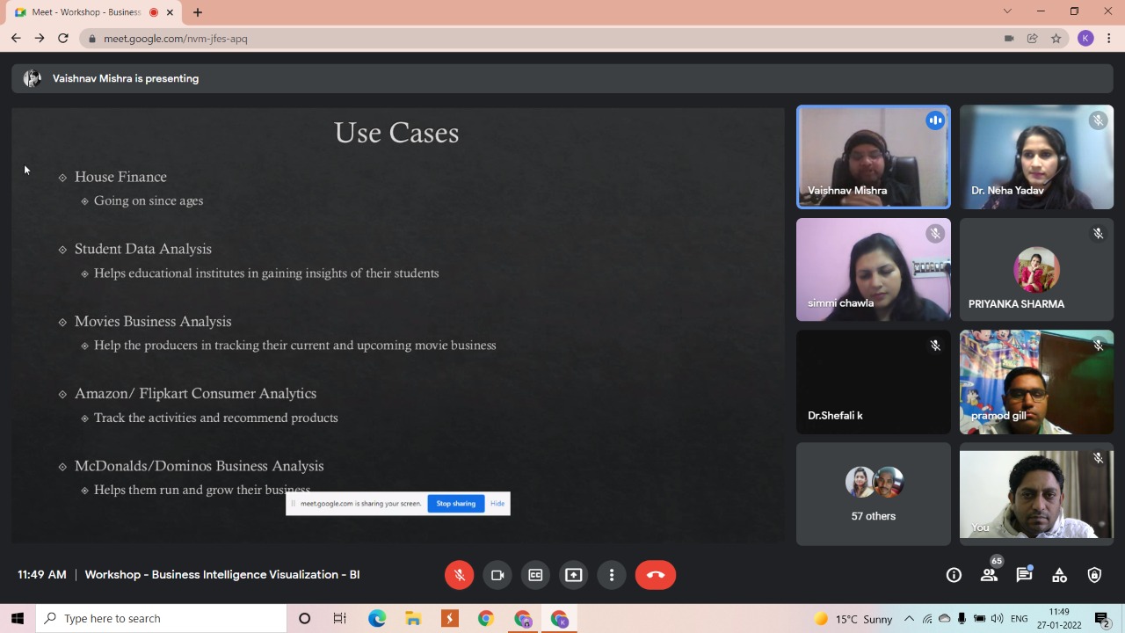Screen dimensions: 1125x633
Task: Open the meeting details info icon
Action: pyautogui.click(x=954, y=575)
